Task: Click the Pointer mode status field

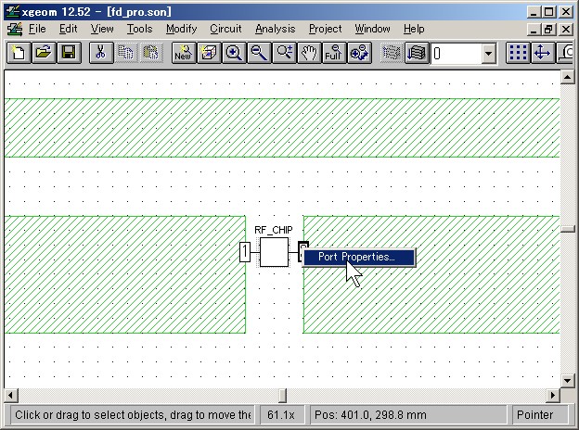Action: point(540,415)
